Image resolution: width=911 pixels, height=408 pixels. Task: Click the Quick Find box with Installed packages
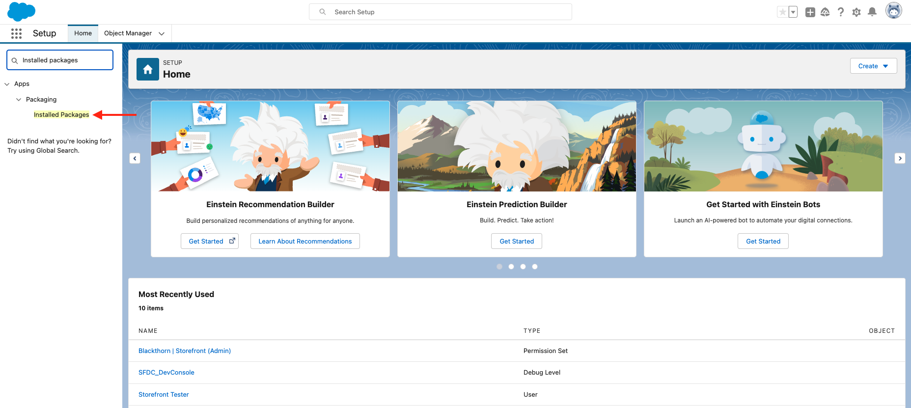point(60,60)
